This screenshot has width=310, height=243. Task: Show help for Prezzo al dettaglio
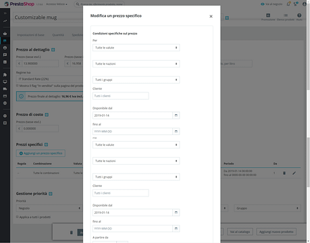(53, 50)
